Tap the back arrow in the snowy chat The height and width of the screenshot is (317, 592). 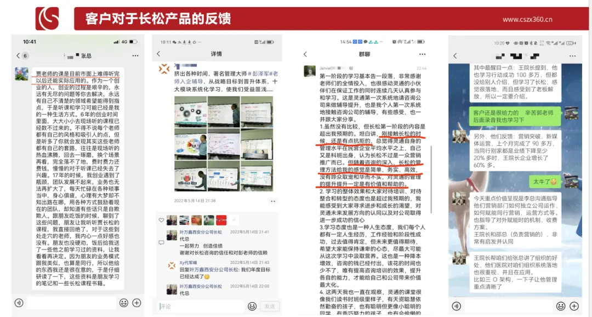[455, 56]
